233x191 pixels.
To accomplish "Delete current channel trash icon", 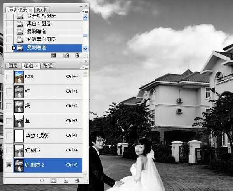I will (x=77, y=181).
